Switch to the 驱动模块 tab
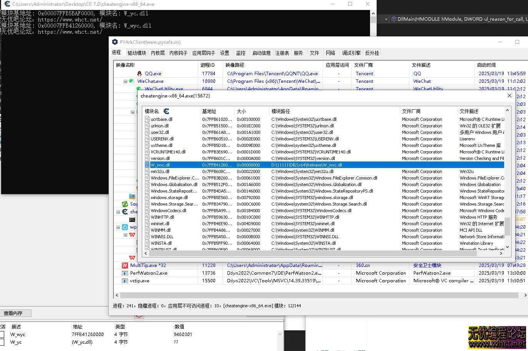 [x=137, y=53]
